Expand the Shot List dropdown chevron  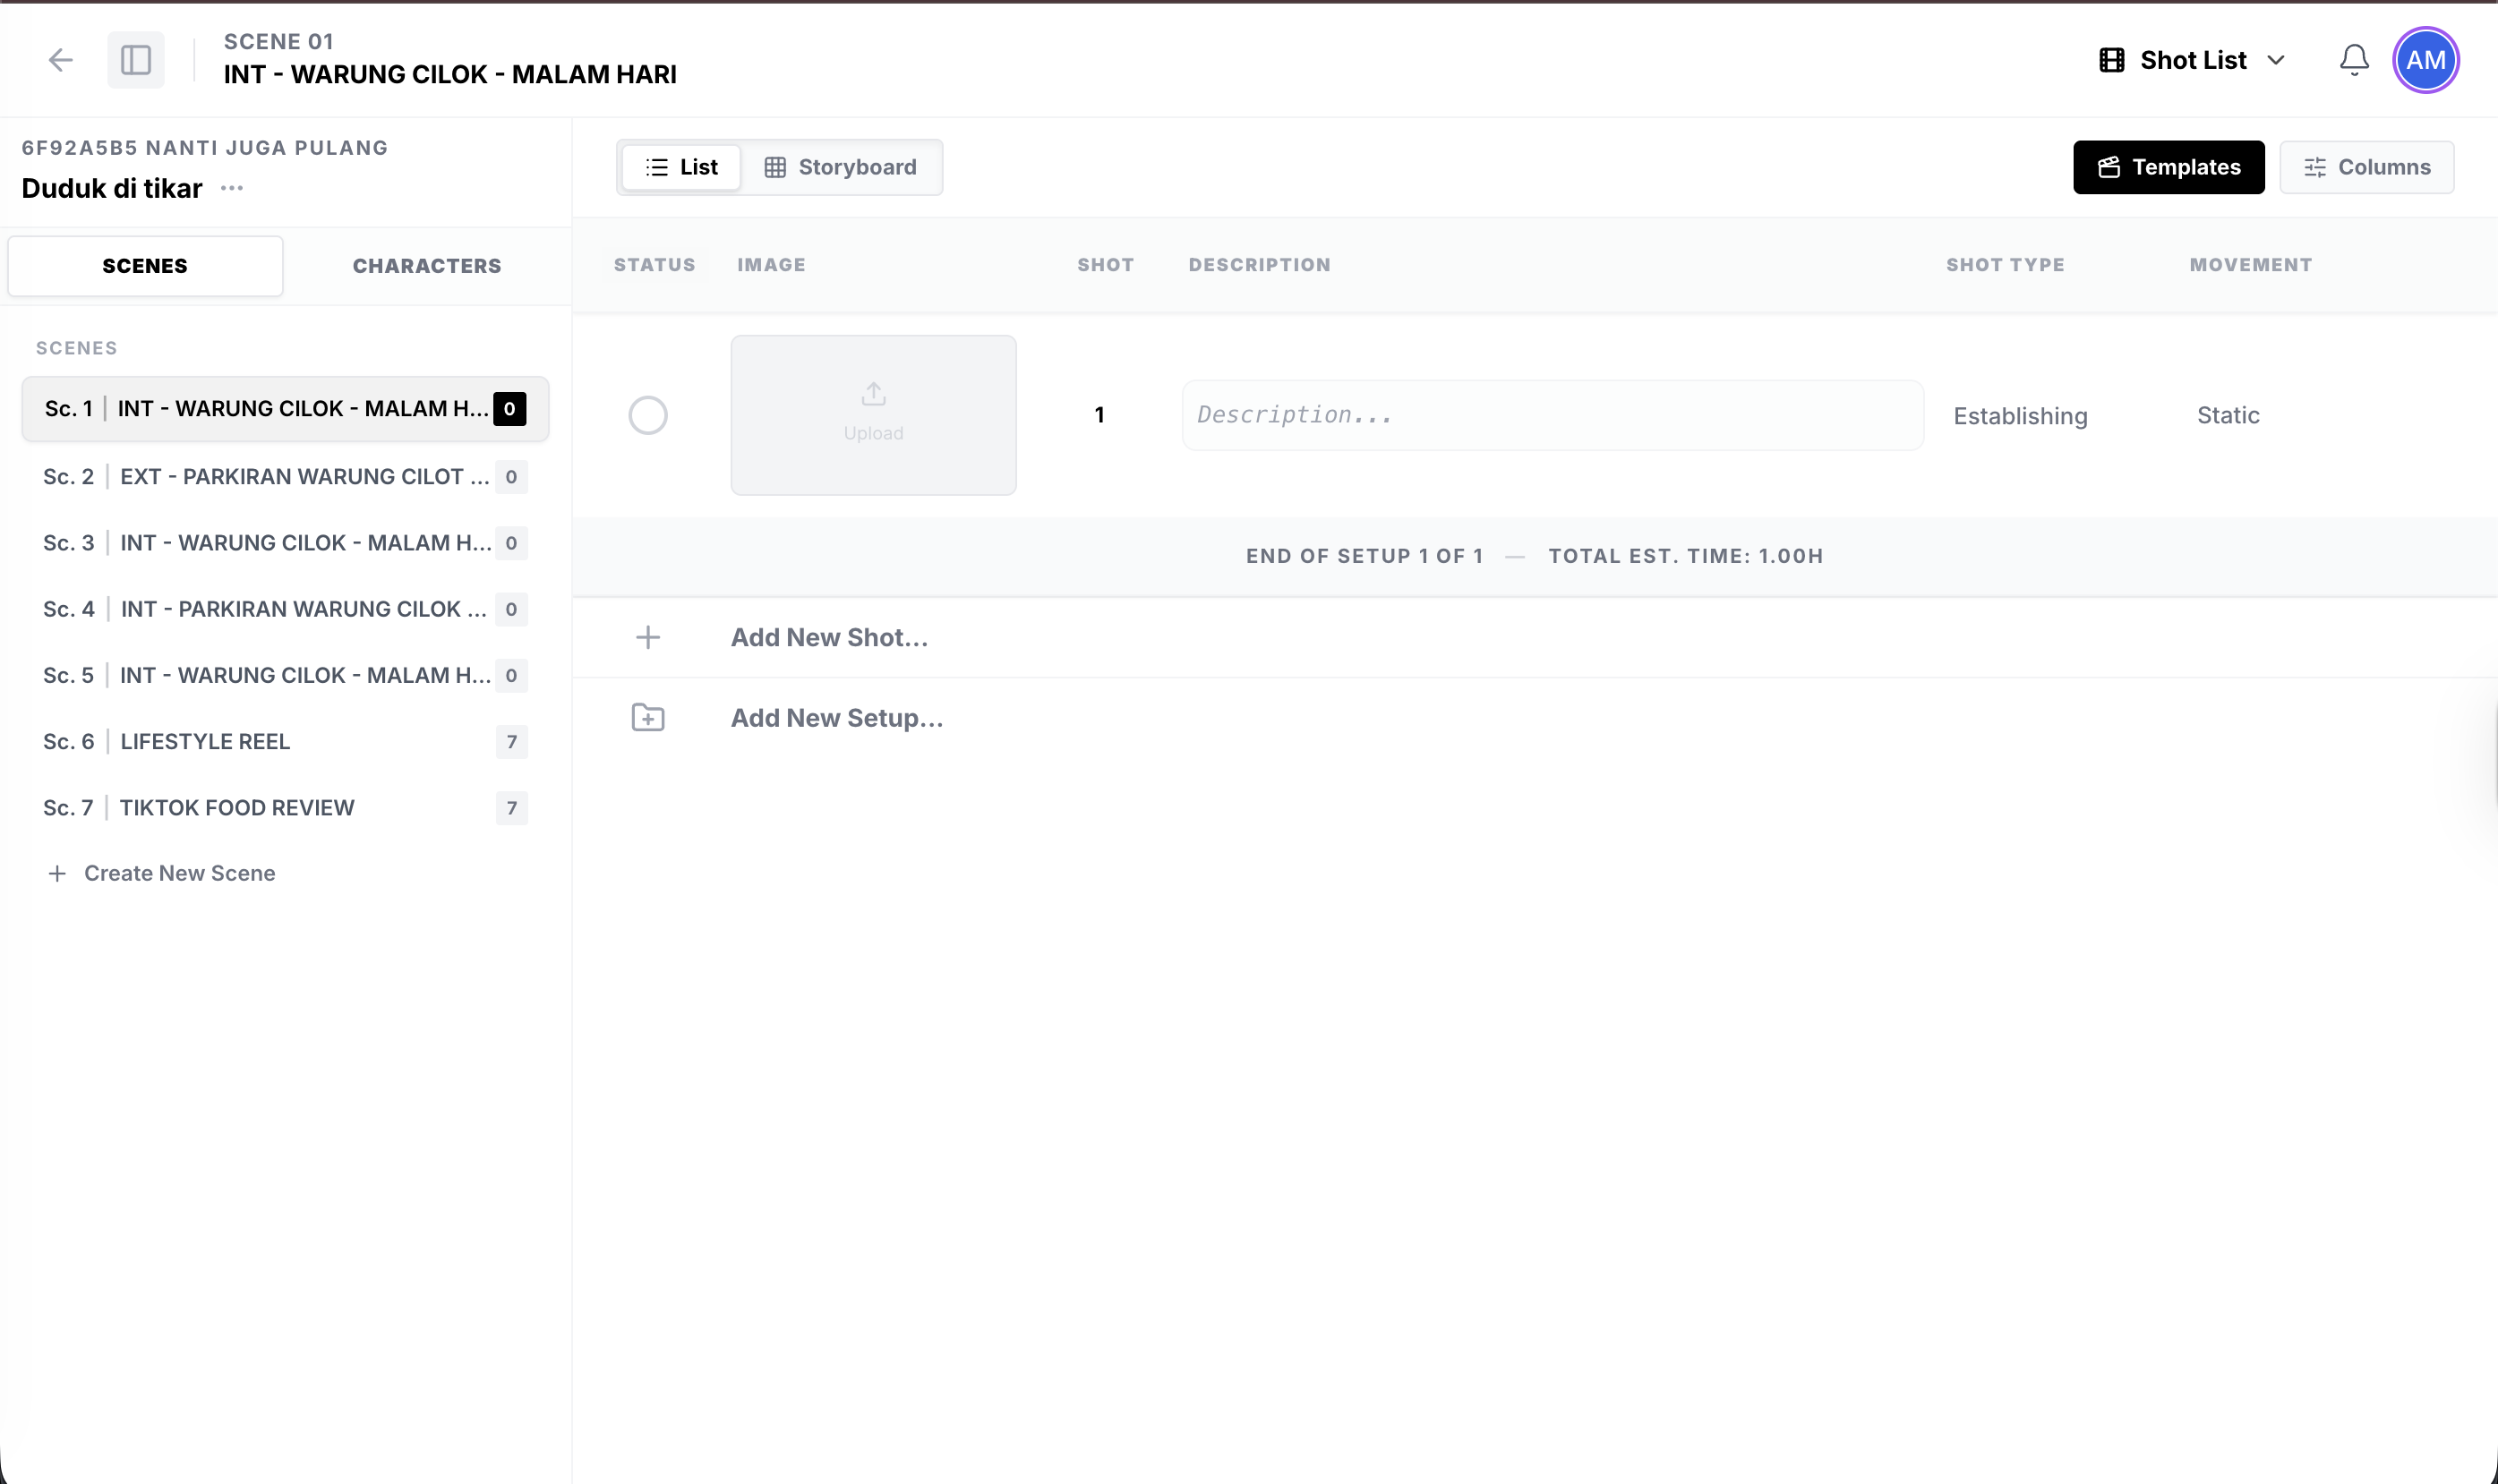point(2276,60)
